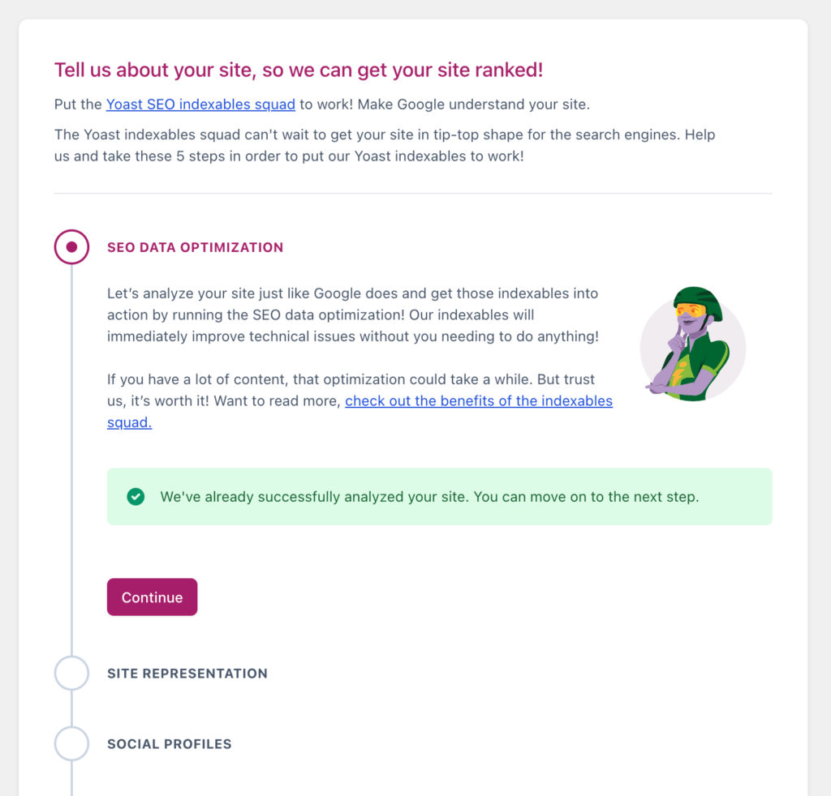Screen dimensions: 831x796
Task: Click the green success checkmark icon
Action: pos(136,496)
